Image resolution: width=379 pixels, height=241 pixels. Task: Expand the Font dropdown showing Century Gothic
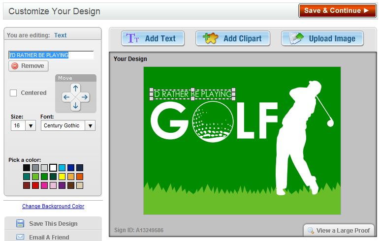pyautogui.click(x=90, y=125)
